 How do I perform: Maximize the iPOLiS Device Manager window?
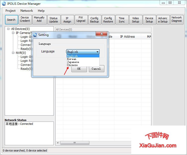point(170,3)
